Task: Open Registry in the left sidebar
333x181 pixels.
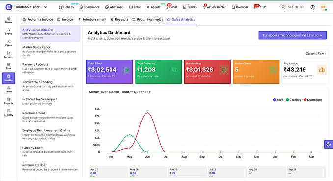Action: pos(8,113)
